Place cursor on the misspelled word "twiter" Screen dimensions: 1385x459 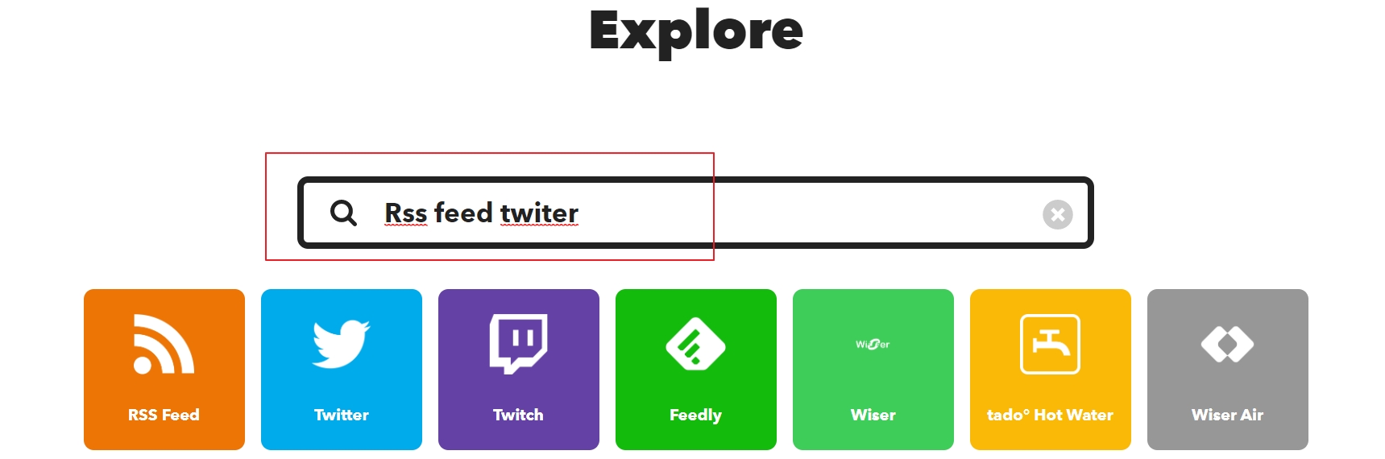[539, 213]
